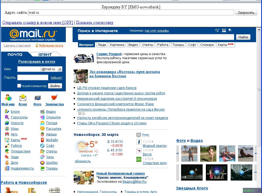The image size is (262, 193).
Task: Click the Войти login button
Action: pos(55,86)
